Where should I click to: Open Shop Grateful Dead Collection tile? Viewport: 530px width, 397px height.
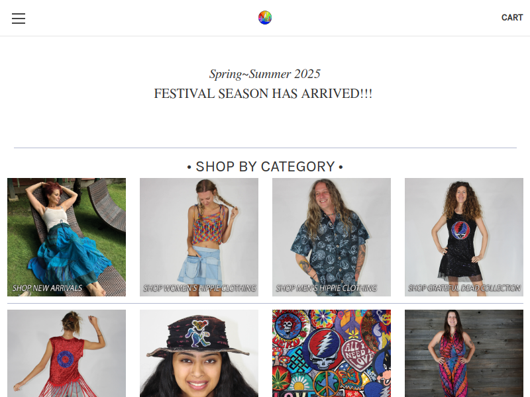pyautogui.click(x=464, y=237)
